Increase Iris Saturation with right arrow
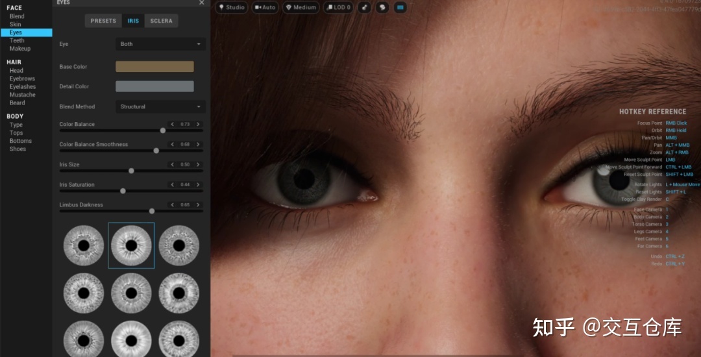Screen dimensions: 701x357 coord(198,184)
